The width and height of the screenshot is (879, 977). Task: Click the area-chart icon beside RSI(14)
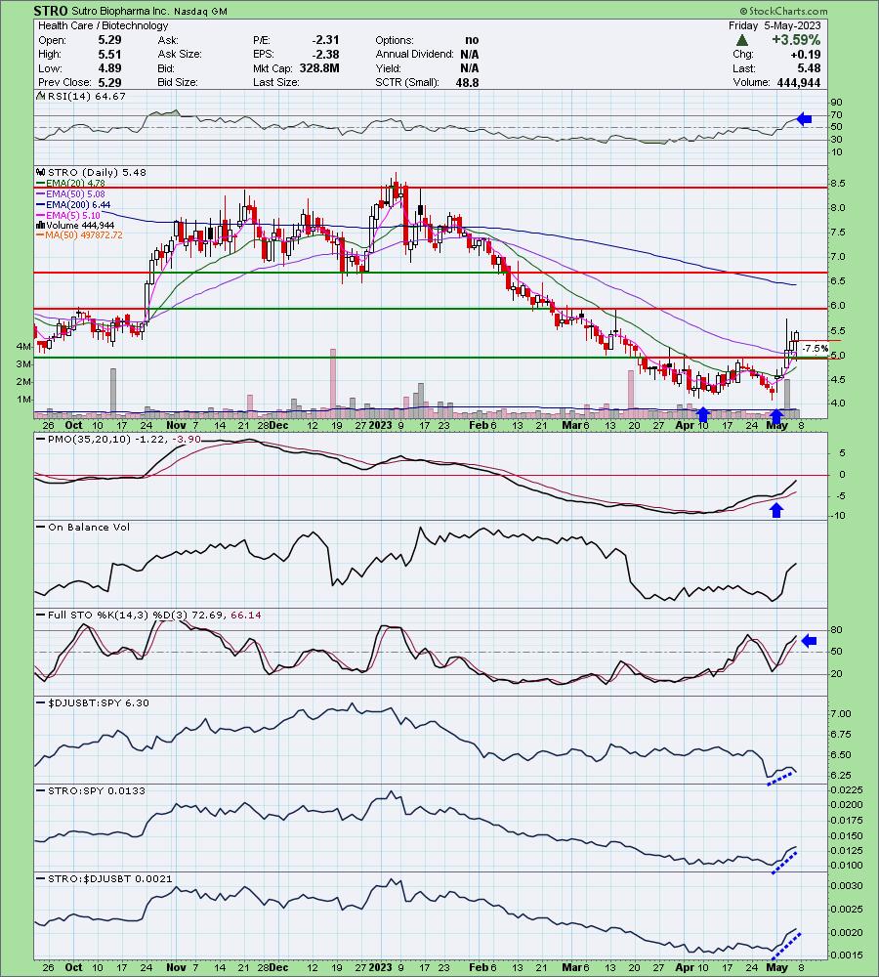point(40,96)
